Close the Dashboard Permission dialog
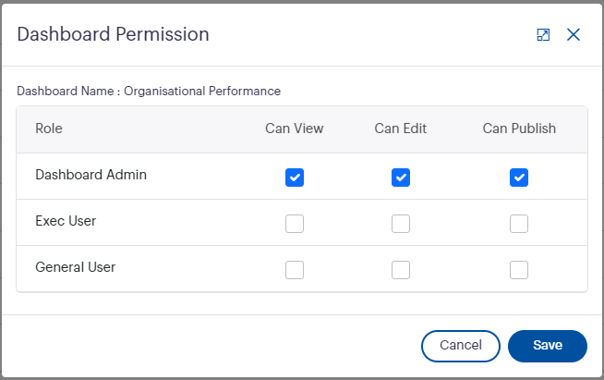This screenshot has width=604, height=380. (574, 34)
